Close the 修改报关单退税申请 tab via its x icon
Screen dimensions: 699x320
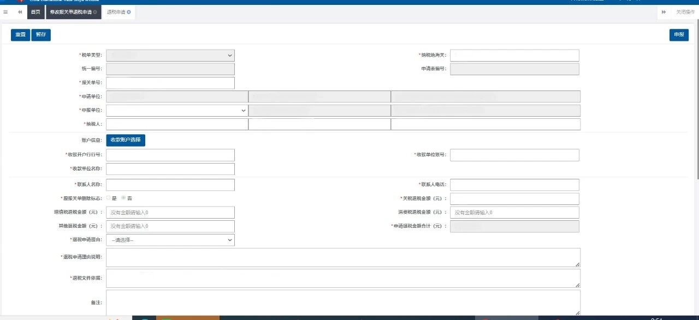(95, 12)
